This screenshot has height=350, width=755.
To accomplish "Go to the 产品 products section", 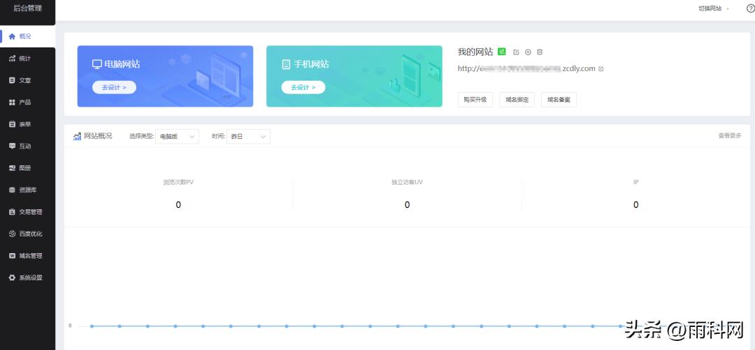I will click(x=27, y=102).
